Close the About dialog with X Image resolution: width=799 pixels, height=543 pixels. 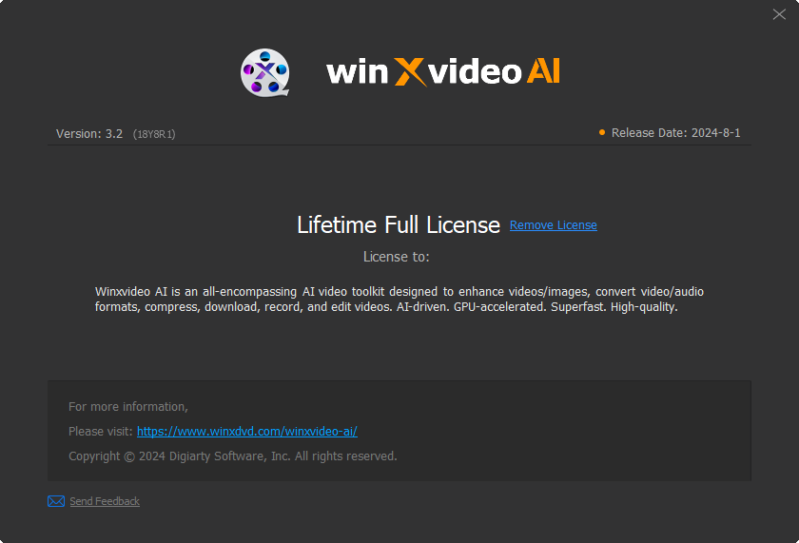[779, 14]
